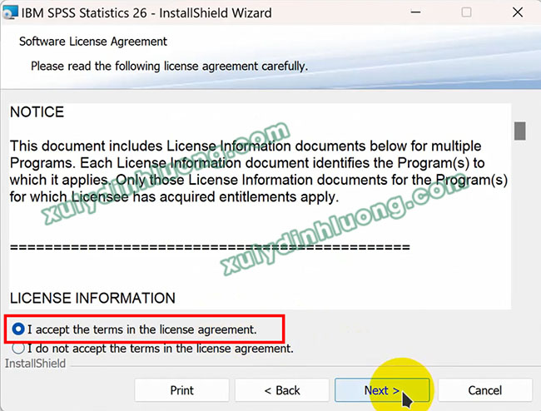
Task: Click 'Software License Agreement' header text
Action: pos(93,42)
